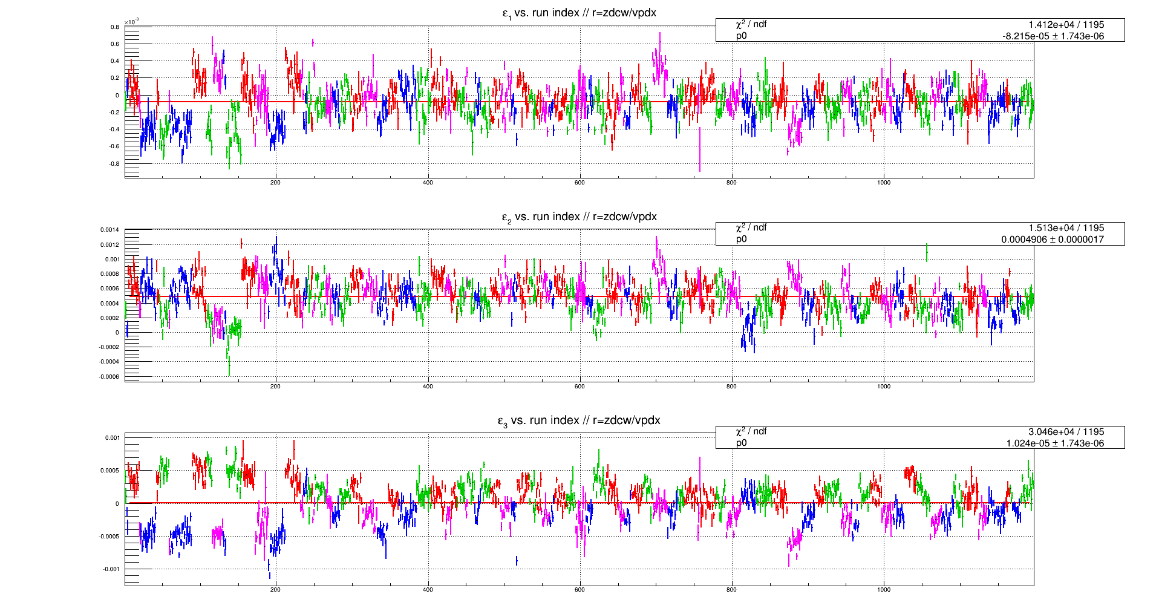Click the y-axis label 0.0014 in ε2 plot
1159x611 pixels.
pos(109,230)
